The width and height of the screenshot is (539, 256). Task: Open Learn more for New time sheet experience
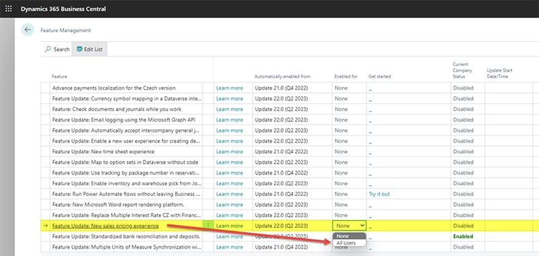[x=230, y=152]
